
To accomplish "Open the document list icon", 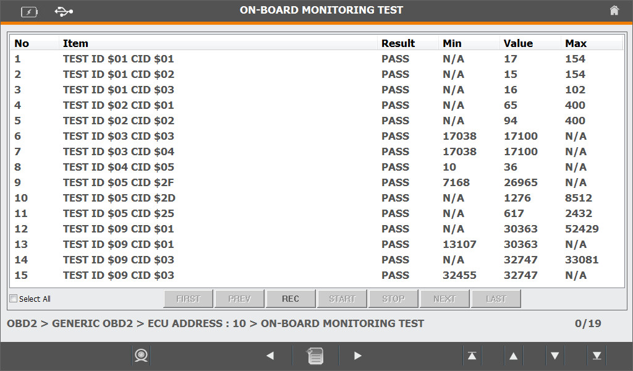I will point(315,356).
